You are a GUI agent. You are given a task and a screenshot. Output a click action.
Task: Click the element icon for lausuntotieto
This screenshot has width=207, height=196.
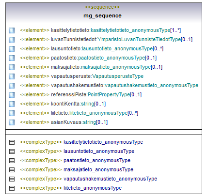click(12, 49)
